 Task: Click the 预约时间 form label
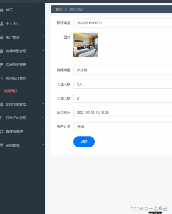64,113
